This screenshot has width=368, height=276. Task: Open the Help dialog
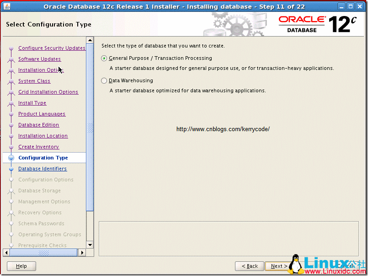[21, 266]
